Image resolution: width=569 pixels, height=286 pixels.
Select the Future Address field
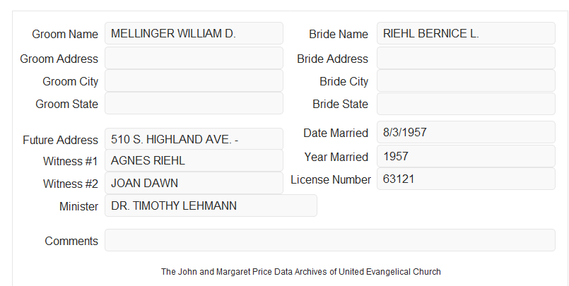pos(194,139)
